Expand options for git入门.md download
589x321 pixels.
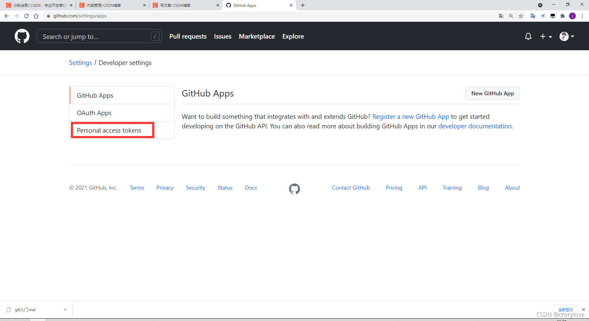[65, 310]
